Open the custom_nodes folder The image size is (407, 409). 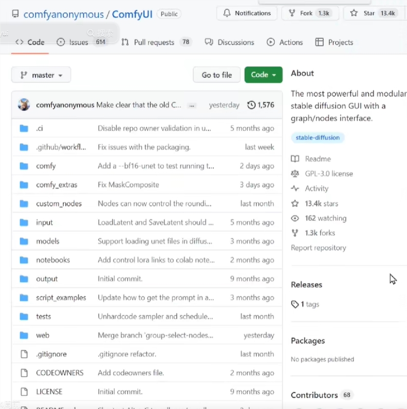pos(59,203)
